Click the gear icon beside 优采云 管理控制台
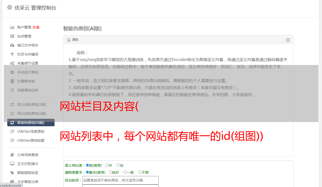 [10, 7]
